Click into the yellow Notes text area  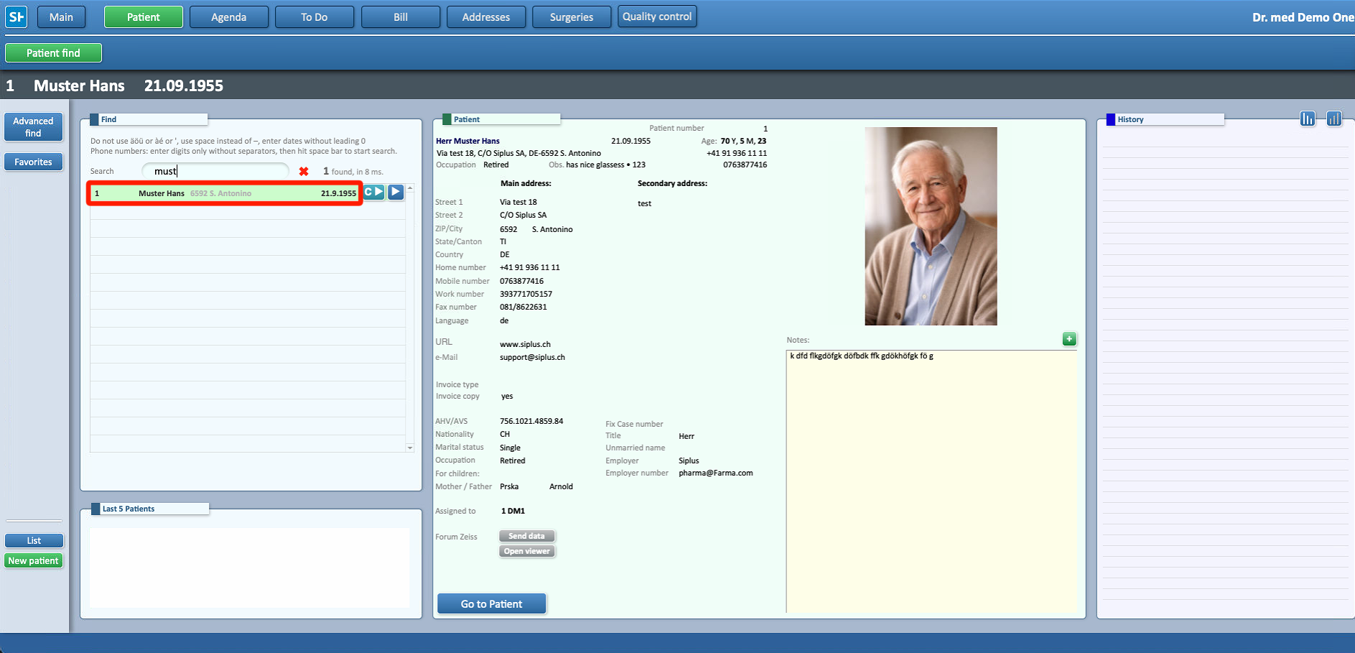[931, 481]
